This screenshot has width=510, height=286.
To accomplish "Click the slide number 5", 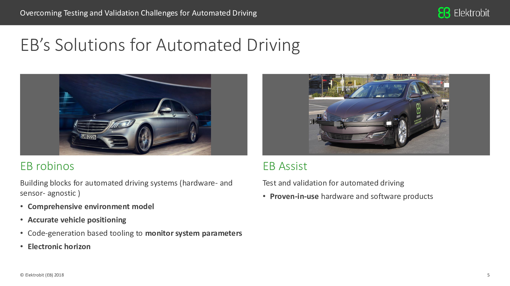I will (x=488, y=275).
